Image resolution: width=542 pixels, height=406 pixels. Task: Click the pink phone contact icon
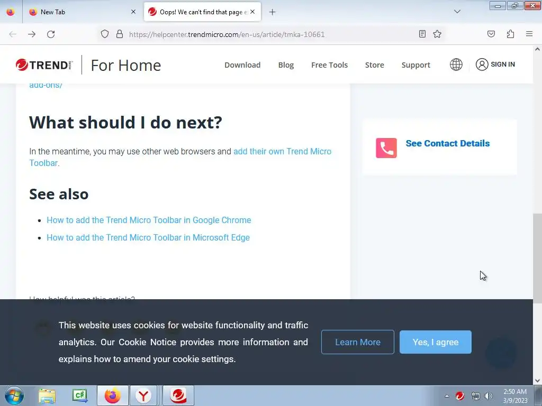pyautogui.click(x=386, y=148)
